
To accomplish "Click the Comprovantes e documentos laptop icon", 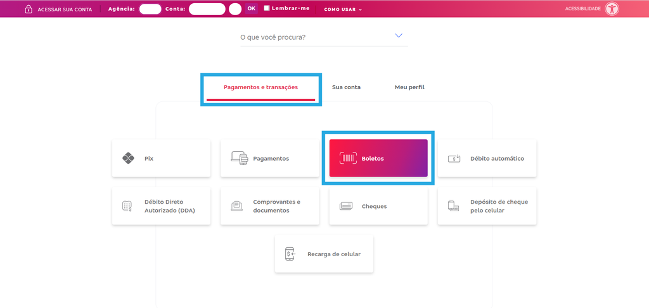I will pyautogui.click(x=236, y=206).
